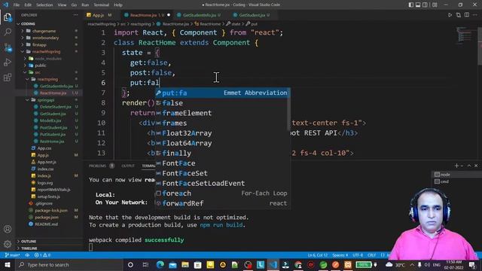Open the Manage gear icon
The width and height of the screenshot is (482, 271).
pos(8,244)
